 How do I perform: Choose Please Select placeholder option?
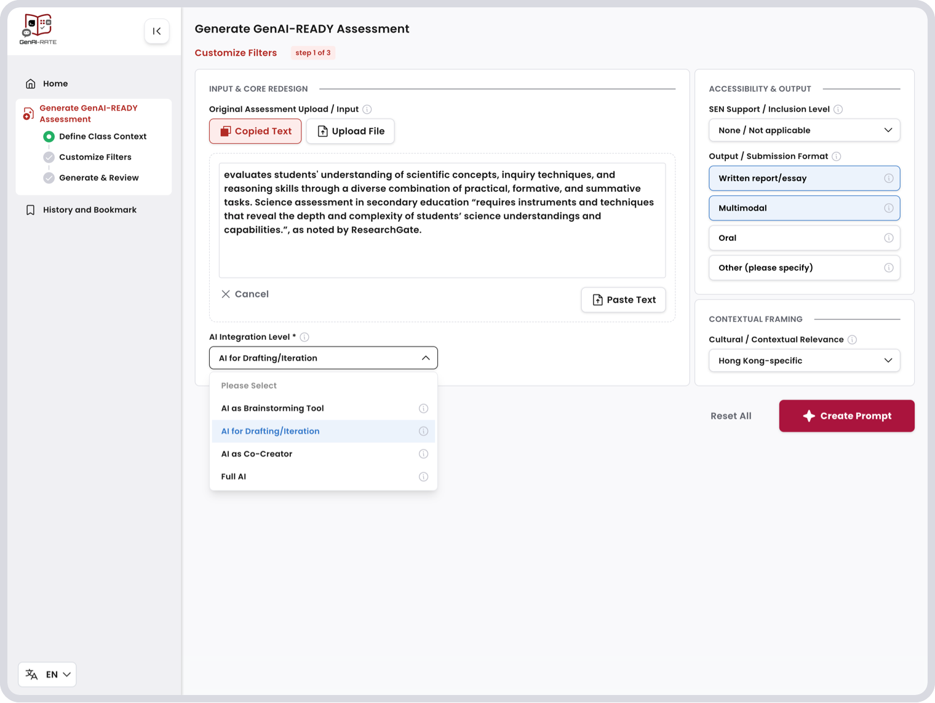pos(323,386)
